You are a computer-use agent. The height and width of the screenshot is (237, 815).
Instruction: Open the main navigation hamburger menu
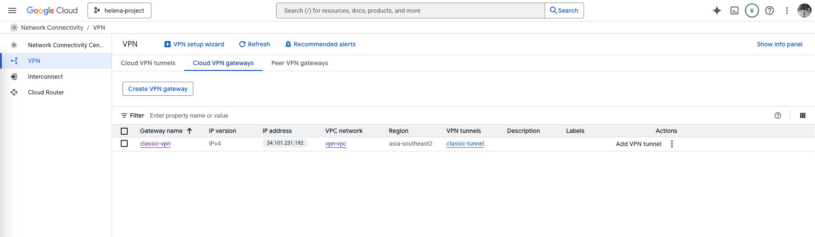tap(12, 10)
